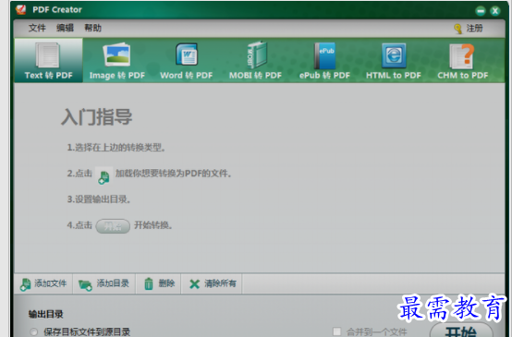The image size is (512, 337).
Task: Click the 输出目录 label
Action: point(45,314)
